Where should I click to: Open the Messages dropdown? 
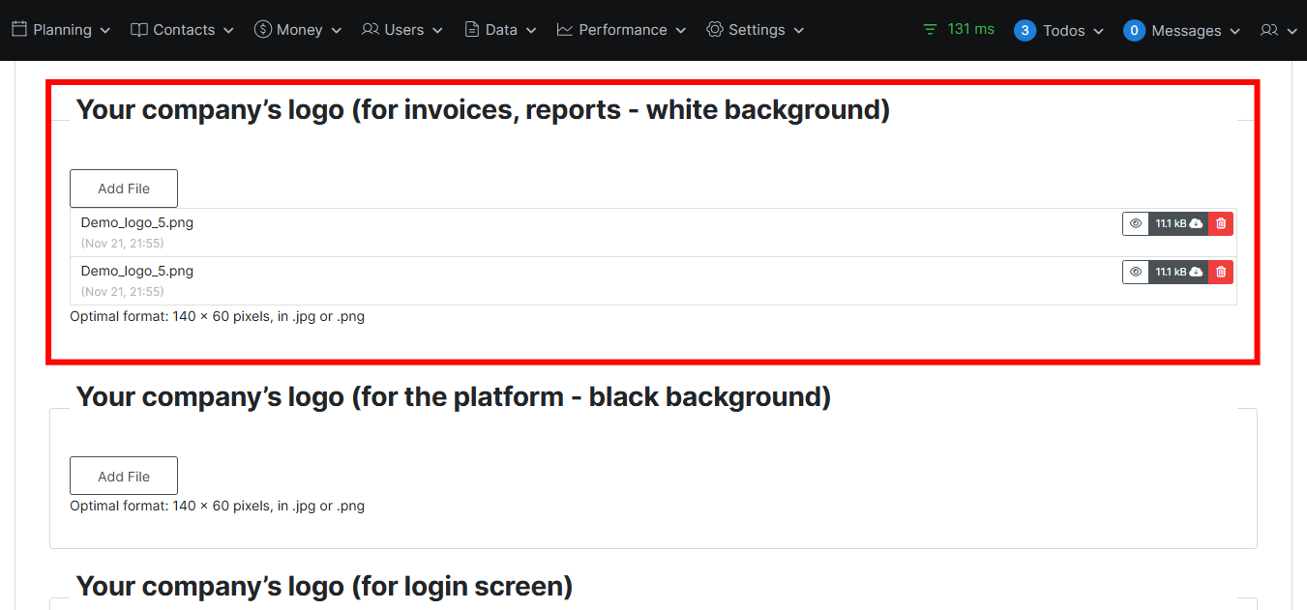1182,31
